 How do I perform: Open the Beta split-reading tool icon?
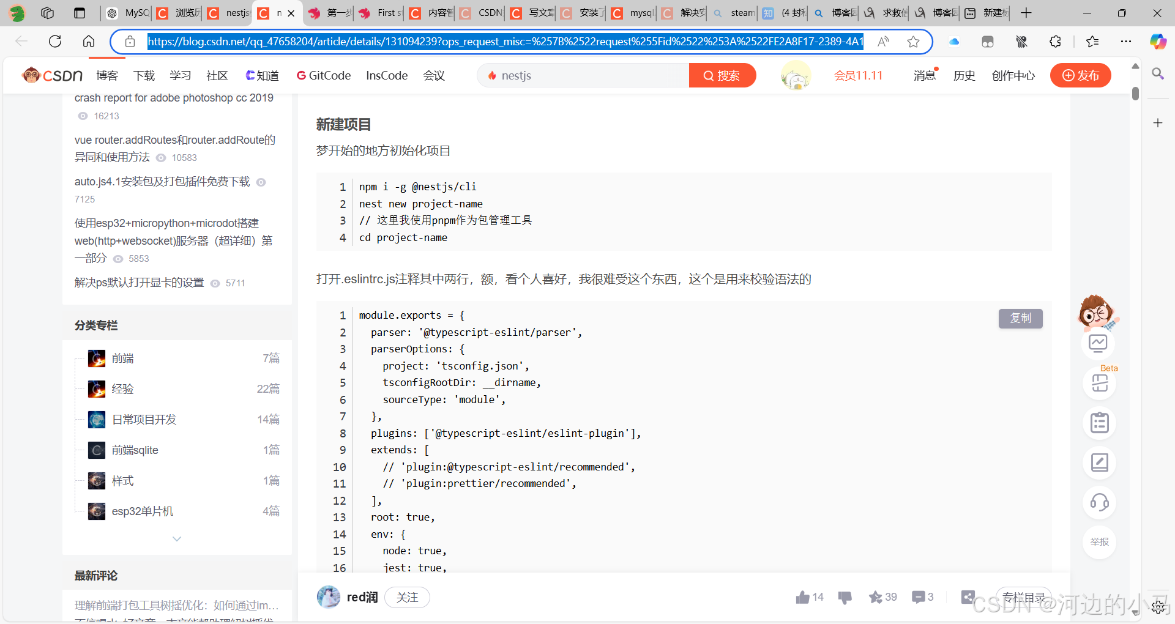(x=1099, y=382)
